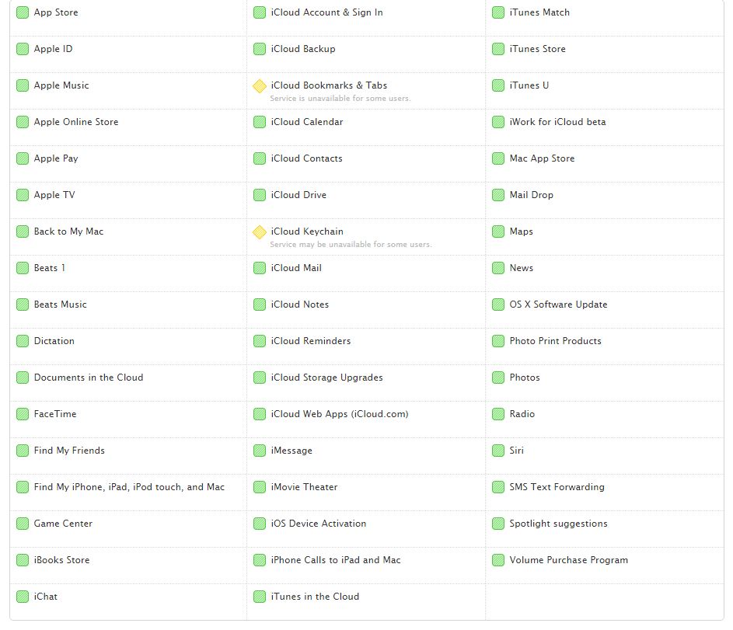Click the green status icon beside Game Center
Screen dimensions: 733x630
click(x=23, y=524)
